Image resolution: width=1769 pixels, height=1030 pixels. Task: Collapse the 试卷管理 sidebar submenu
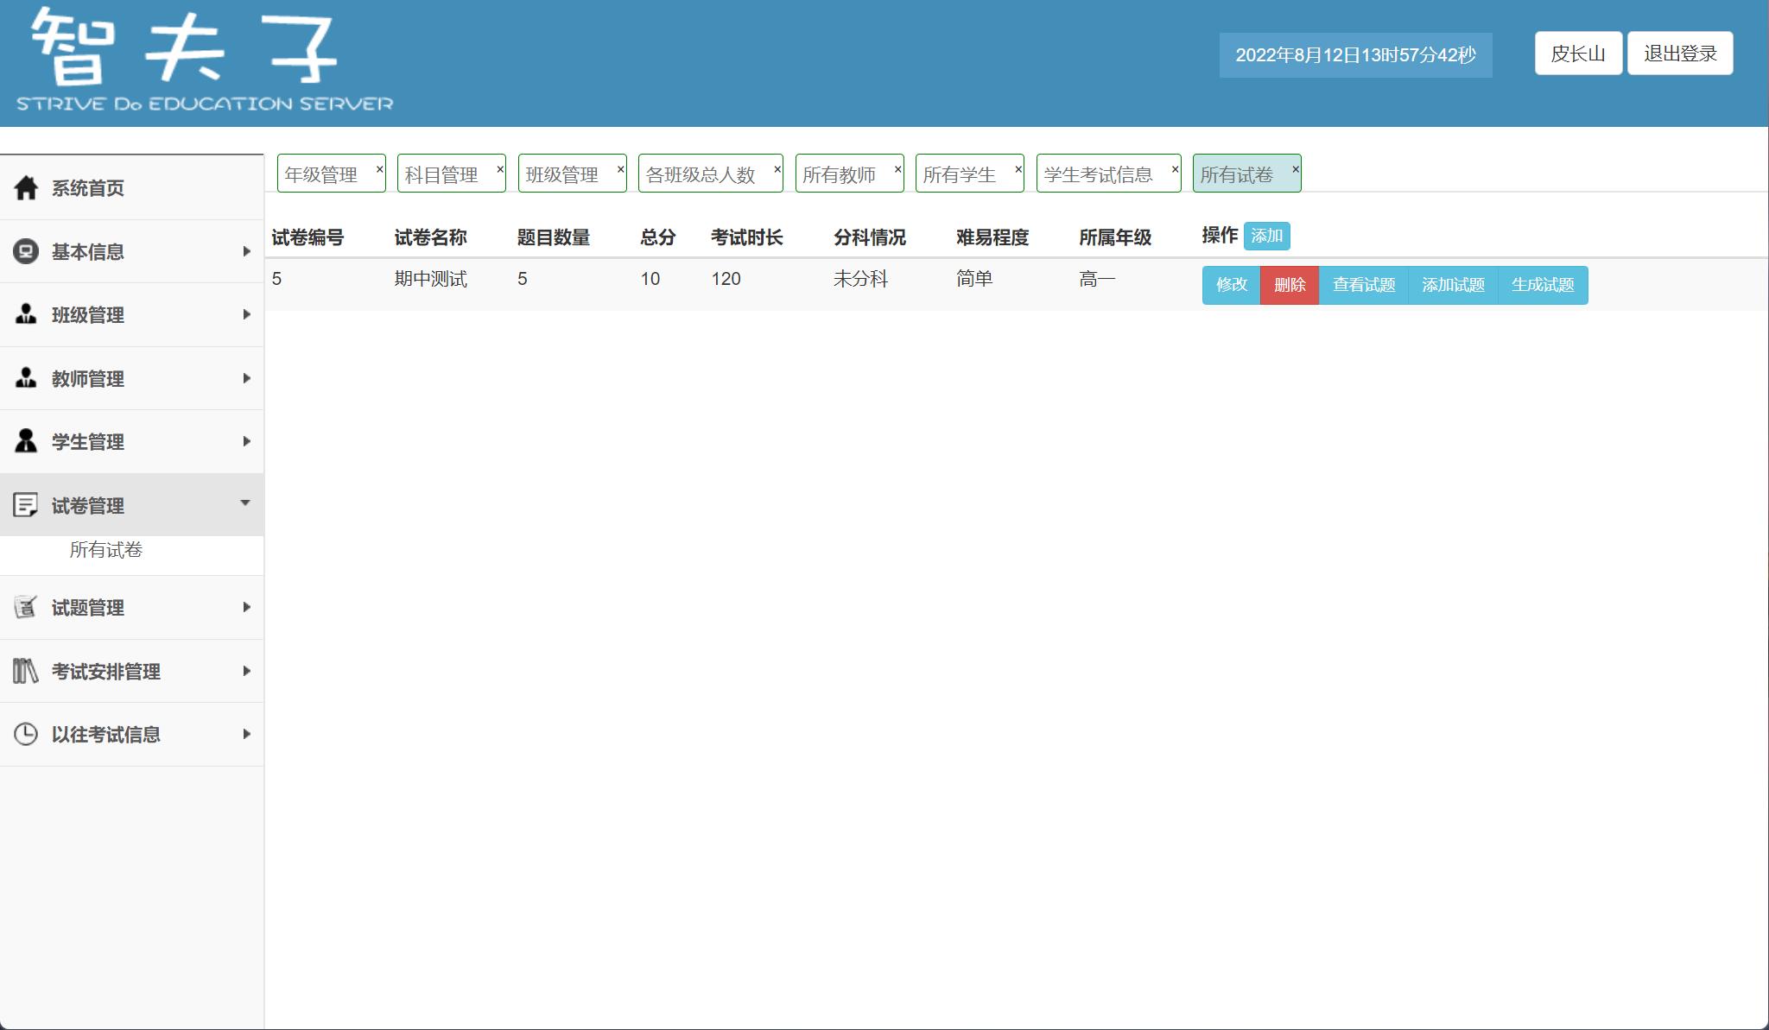coord(246,503)
